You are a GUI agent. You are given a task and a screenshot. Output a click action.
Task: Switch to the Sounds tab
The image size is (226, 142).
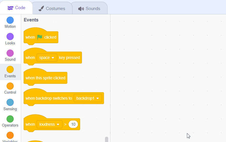click(x=89, y=9)
